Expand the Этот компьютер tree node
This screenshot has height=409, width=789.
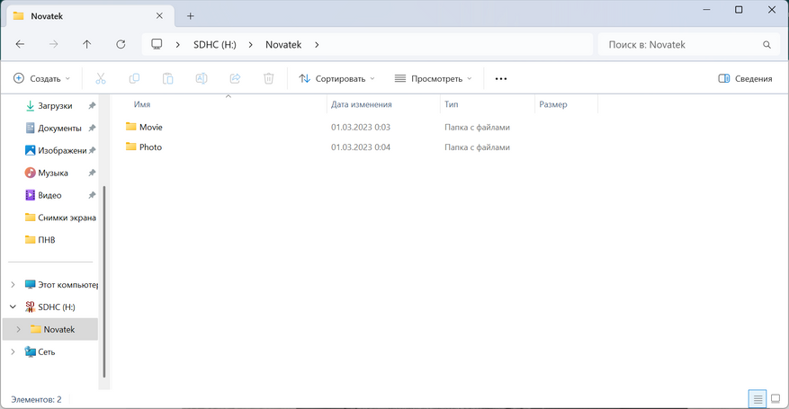13,284
